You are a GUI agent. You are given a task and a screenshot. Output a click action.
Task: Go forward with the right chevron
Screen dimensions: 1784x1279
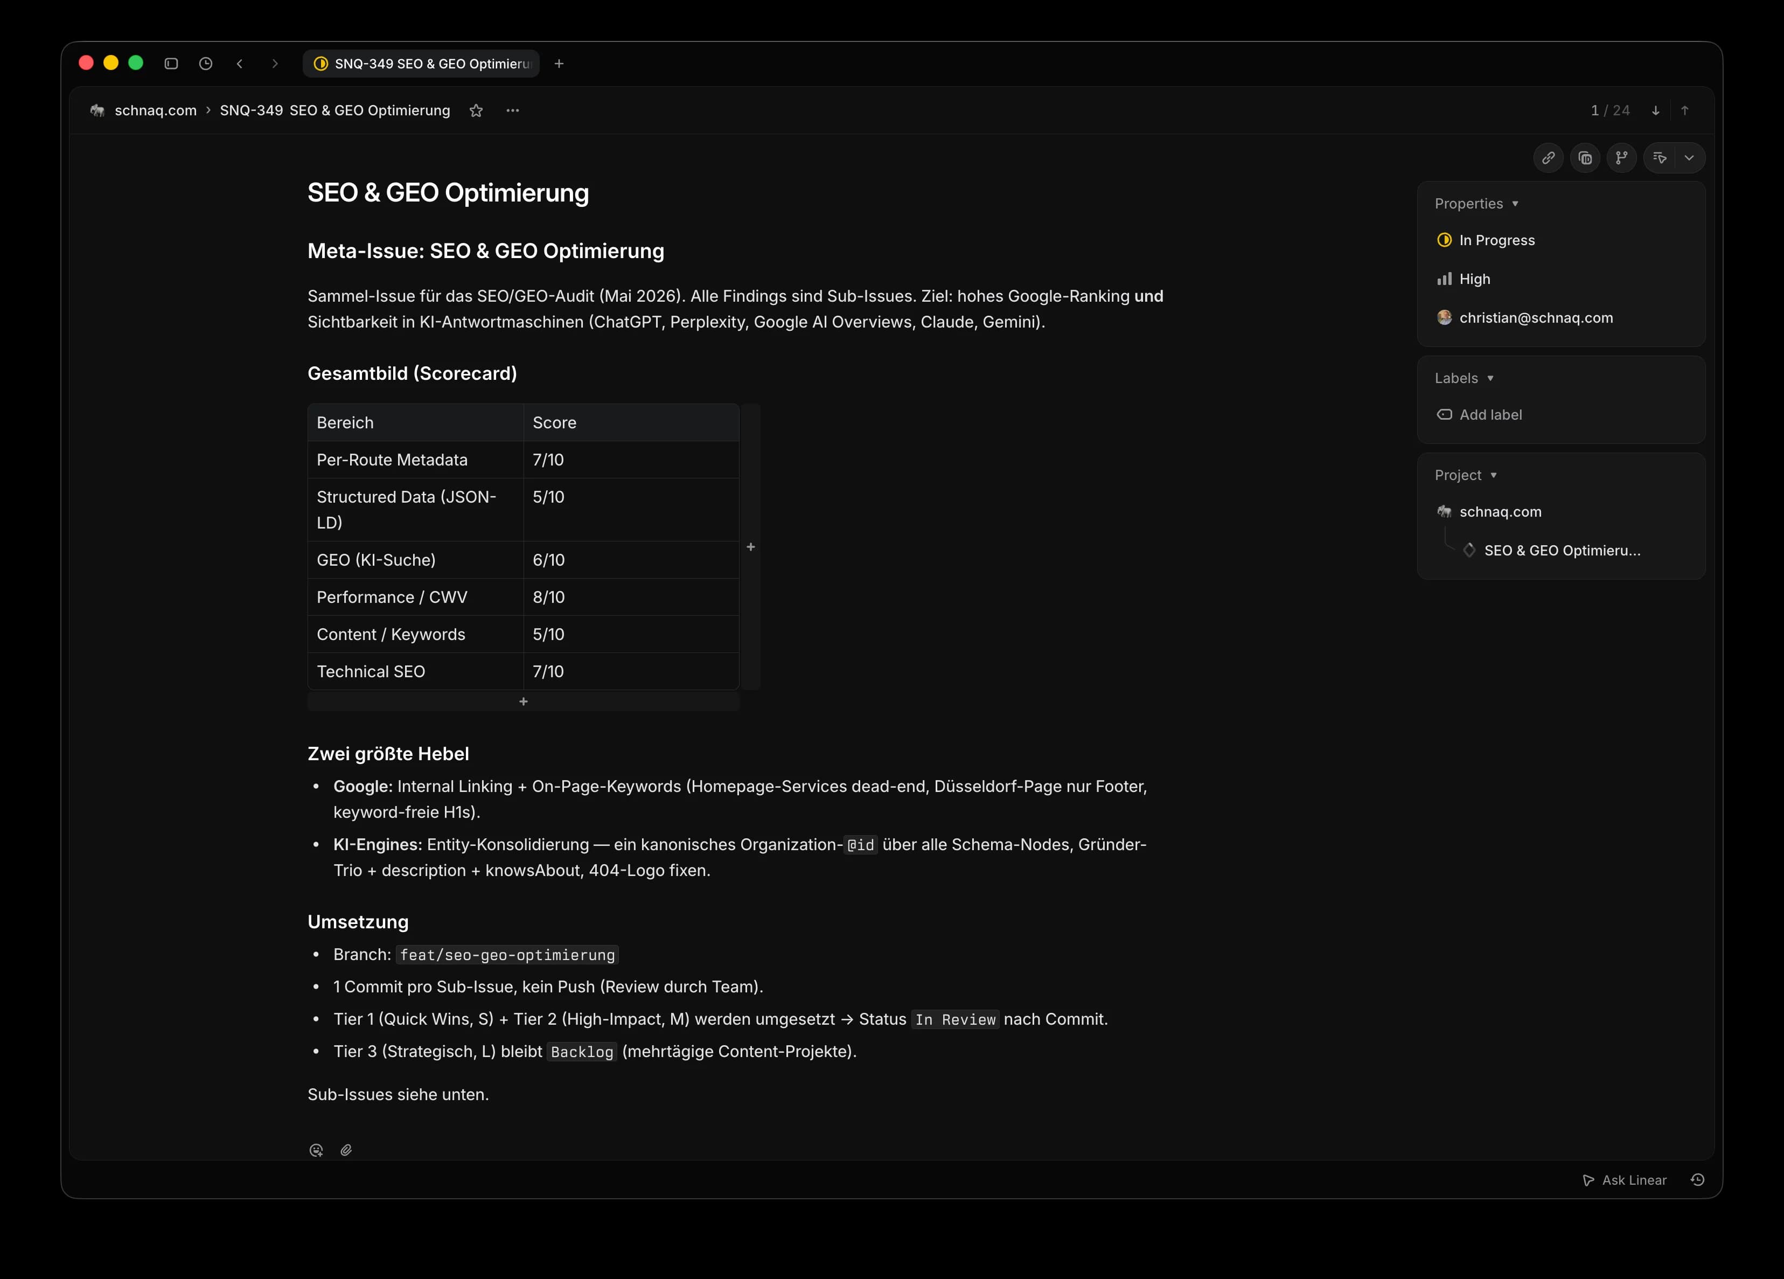275,64
